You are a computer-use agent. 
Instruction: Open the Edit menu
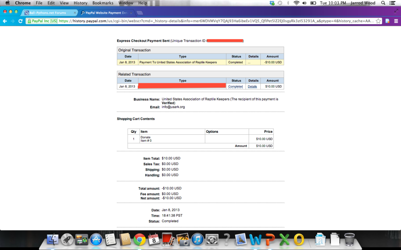click(51, 3)
